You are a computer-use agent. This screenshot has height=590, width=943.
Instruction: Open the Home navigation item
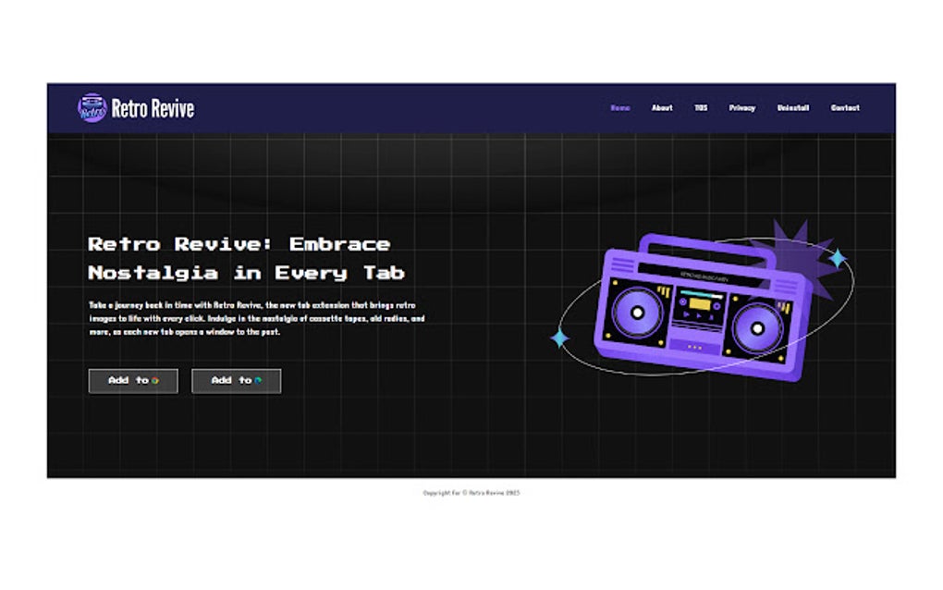(x=618, y=107)
